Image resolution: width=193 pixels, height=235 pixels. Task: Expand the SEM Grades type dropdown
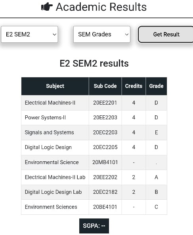click(x=102, y=34)
